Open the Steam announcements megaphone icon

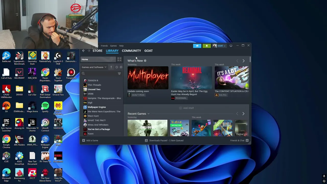pyautogui.click(x=197, y=46)
